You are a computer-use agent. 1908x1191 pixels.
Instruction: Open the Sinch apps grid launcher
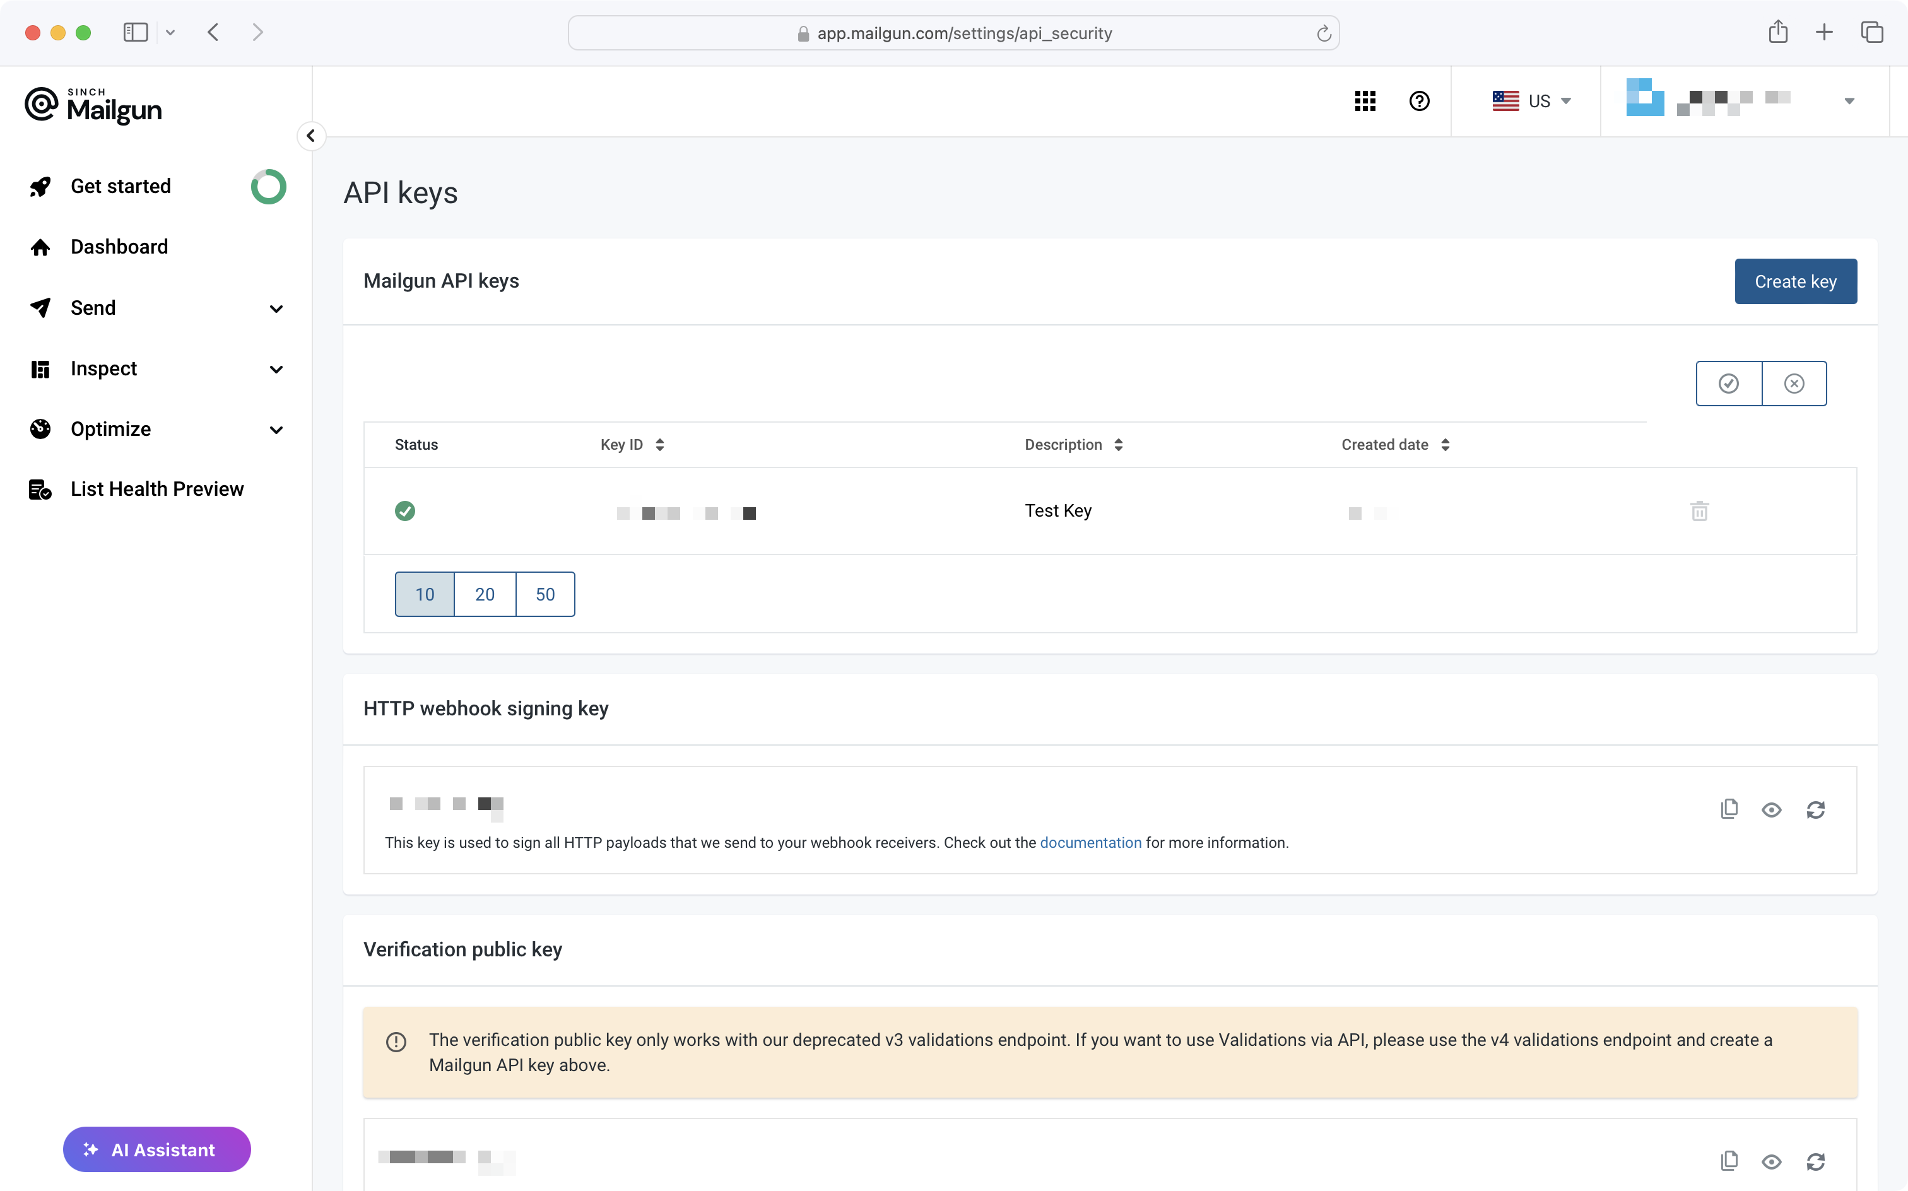[1365, 101]
